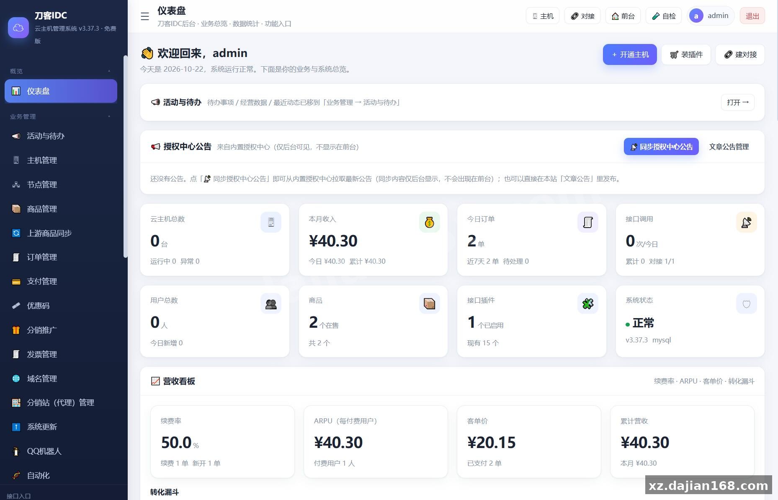Click the satellite icon on 接口调用 card
778x500 pixels.
tap(746, 222)
